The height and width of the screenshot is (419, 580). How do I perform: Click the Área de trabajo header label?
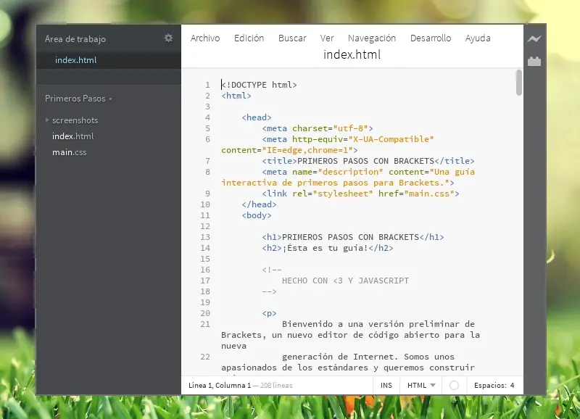coord(75,39)
